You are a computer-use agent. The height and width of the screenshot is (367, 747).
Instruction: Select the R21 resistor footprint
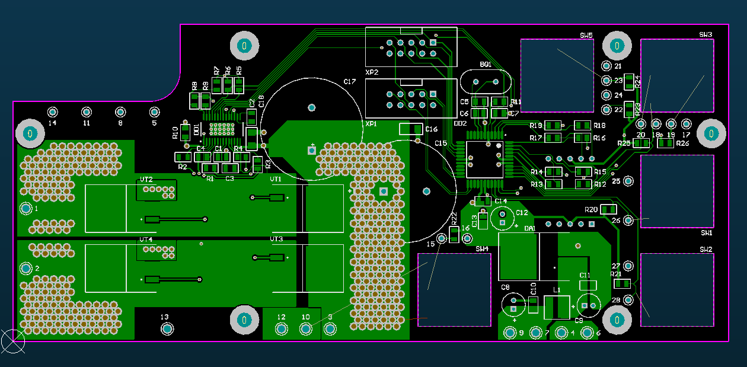[621, 283]
